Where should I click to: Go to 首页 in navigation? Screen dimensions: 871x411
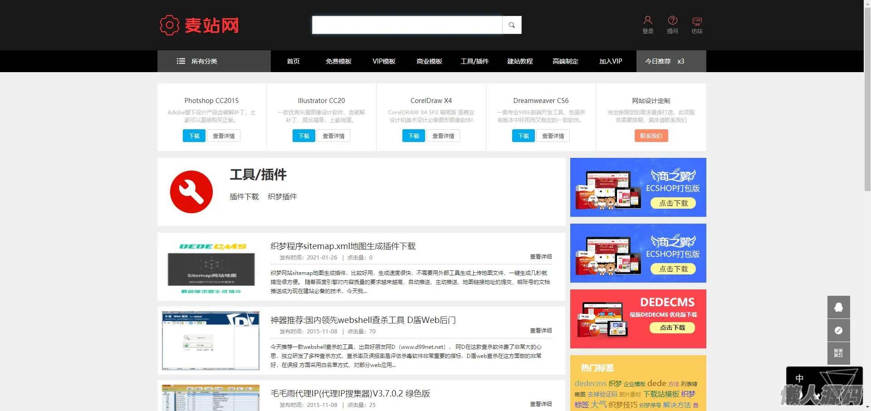pyautogui.click(x=293, y=61)
